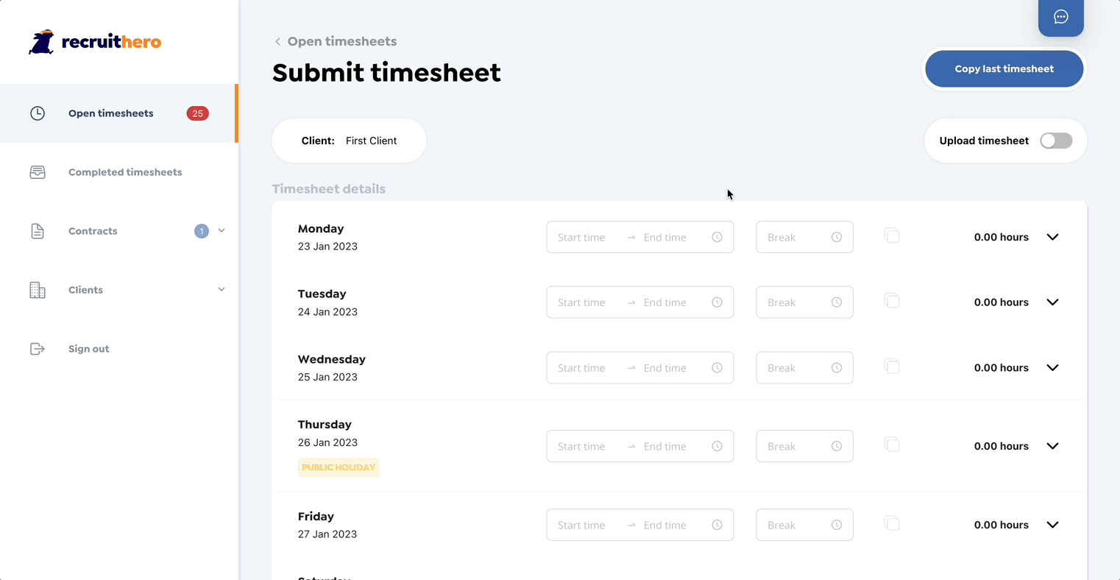Click the clock icon in Monday's end time field
Image resolution: width=1120 pixels, height=580 pixels.
tap(717, 237)
